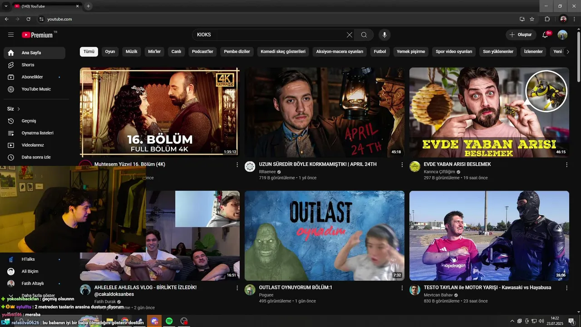Open Karınca Çiftliğim channel avatar
The image size is (581, 327).
415,167
